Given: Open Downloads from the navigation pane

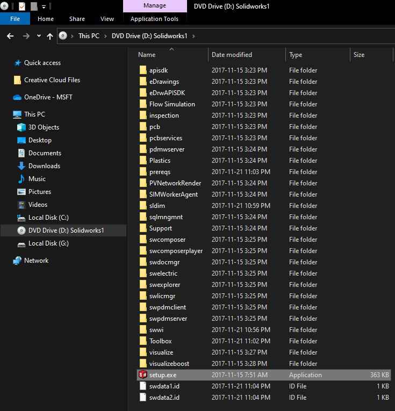Looking at the screenshot, I should click(44, 166).
